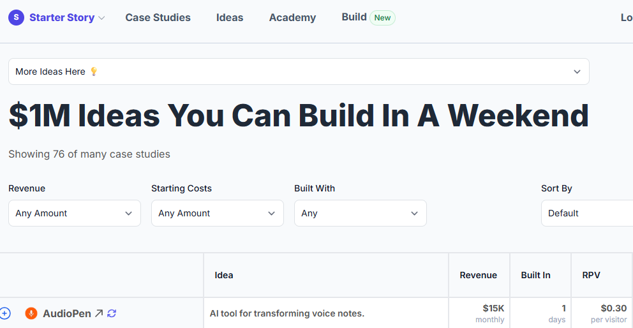The image size is (633, 328).
Task: Open the Starting Costs dropdown
Action: click(x=218, y=213)
